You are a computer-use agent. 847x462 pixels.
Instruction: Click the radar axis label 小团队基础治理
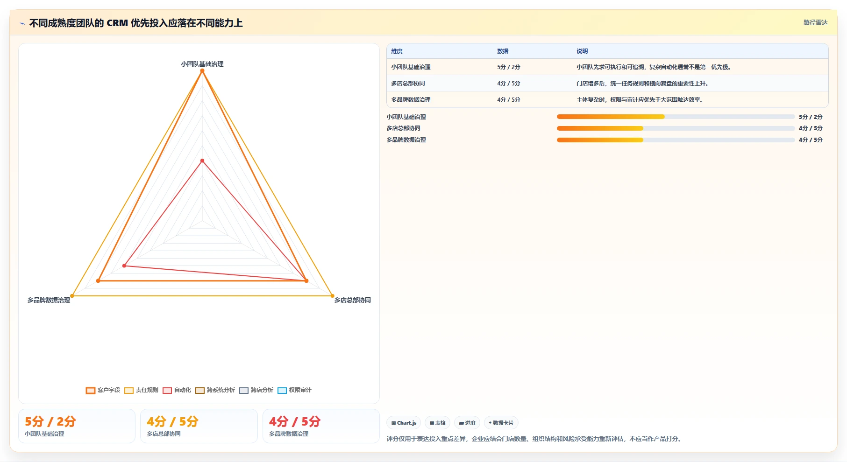click(202, 64)
